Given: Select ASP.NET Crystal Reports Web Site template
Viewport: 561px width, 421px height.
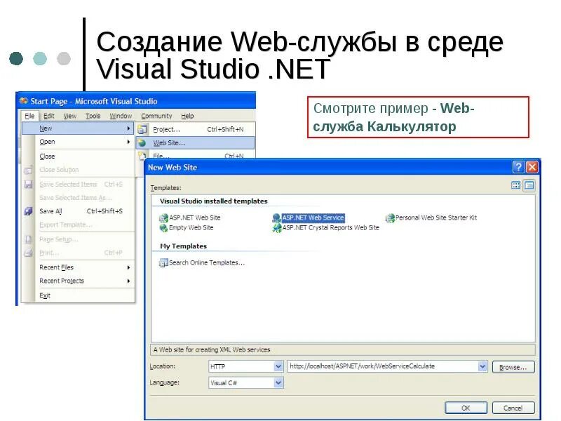Looking at the screenshot, I should [x=330, y=227].
